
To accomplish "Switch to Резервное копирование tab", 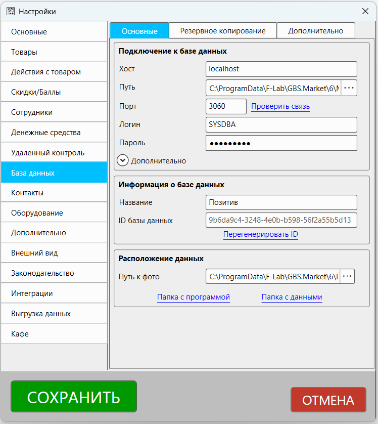I will point(223,31).
